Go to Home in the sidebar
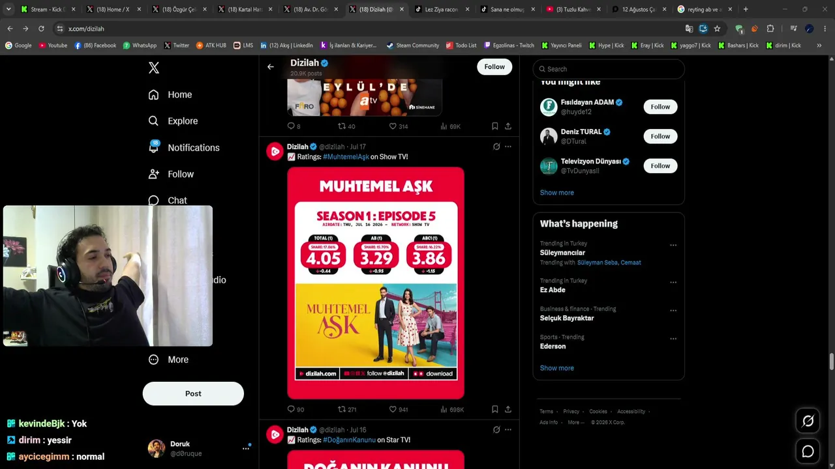835x469 pixels. pos(170,94)
